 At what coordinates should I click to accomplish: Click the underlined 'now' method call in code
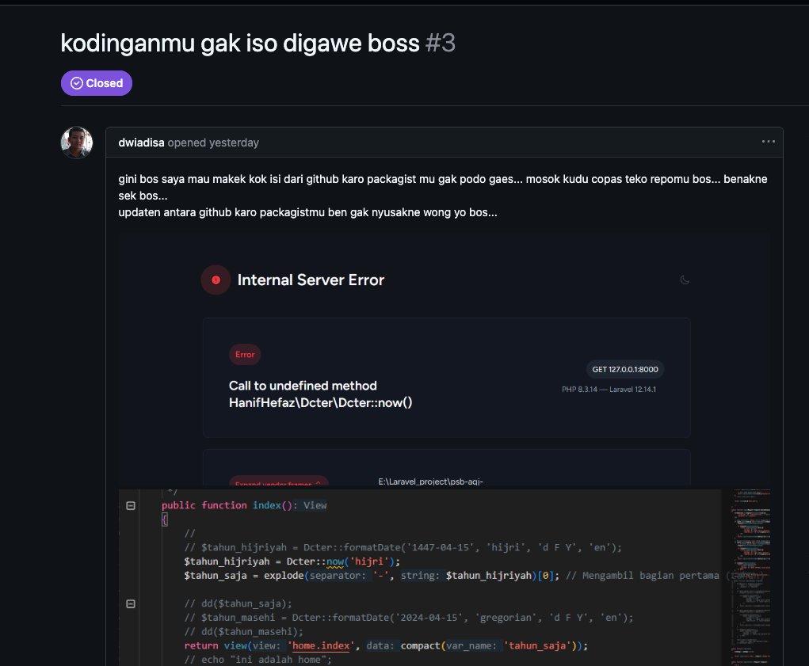point(335,561)
